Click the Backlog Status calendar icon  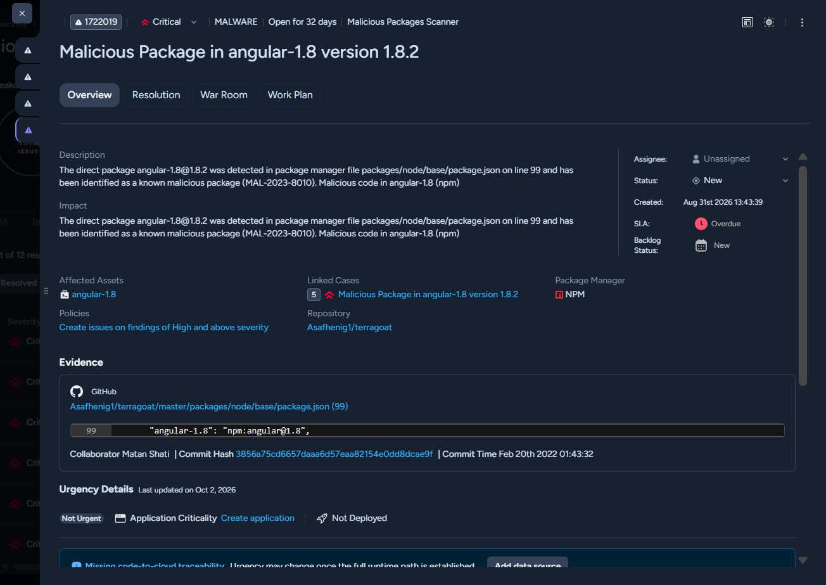coord(701,245)
